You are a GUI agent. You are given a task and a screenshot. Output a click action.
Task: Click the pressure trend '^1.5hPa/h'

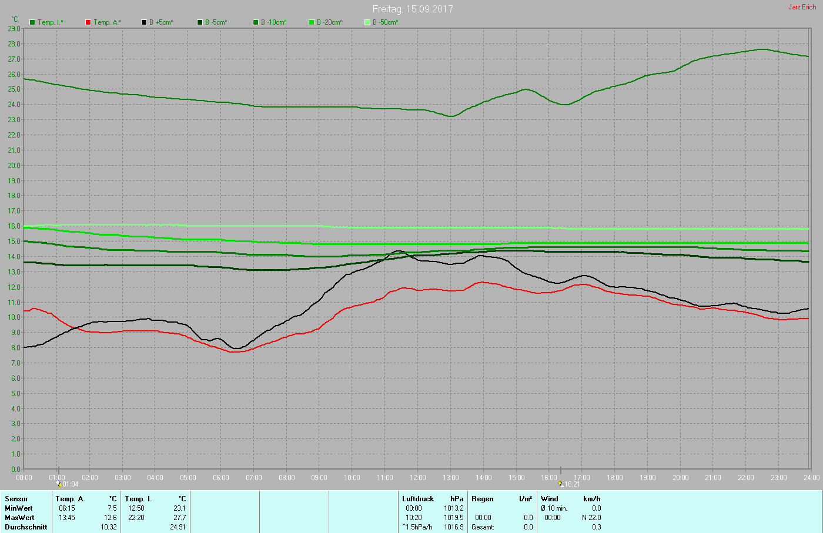[x=417, y=527]
